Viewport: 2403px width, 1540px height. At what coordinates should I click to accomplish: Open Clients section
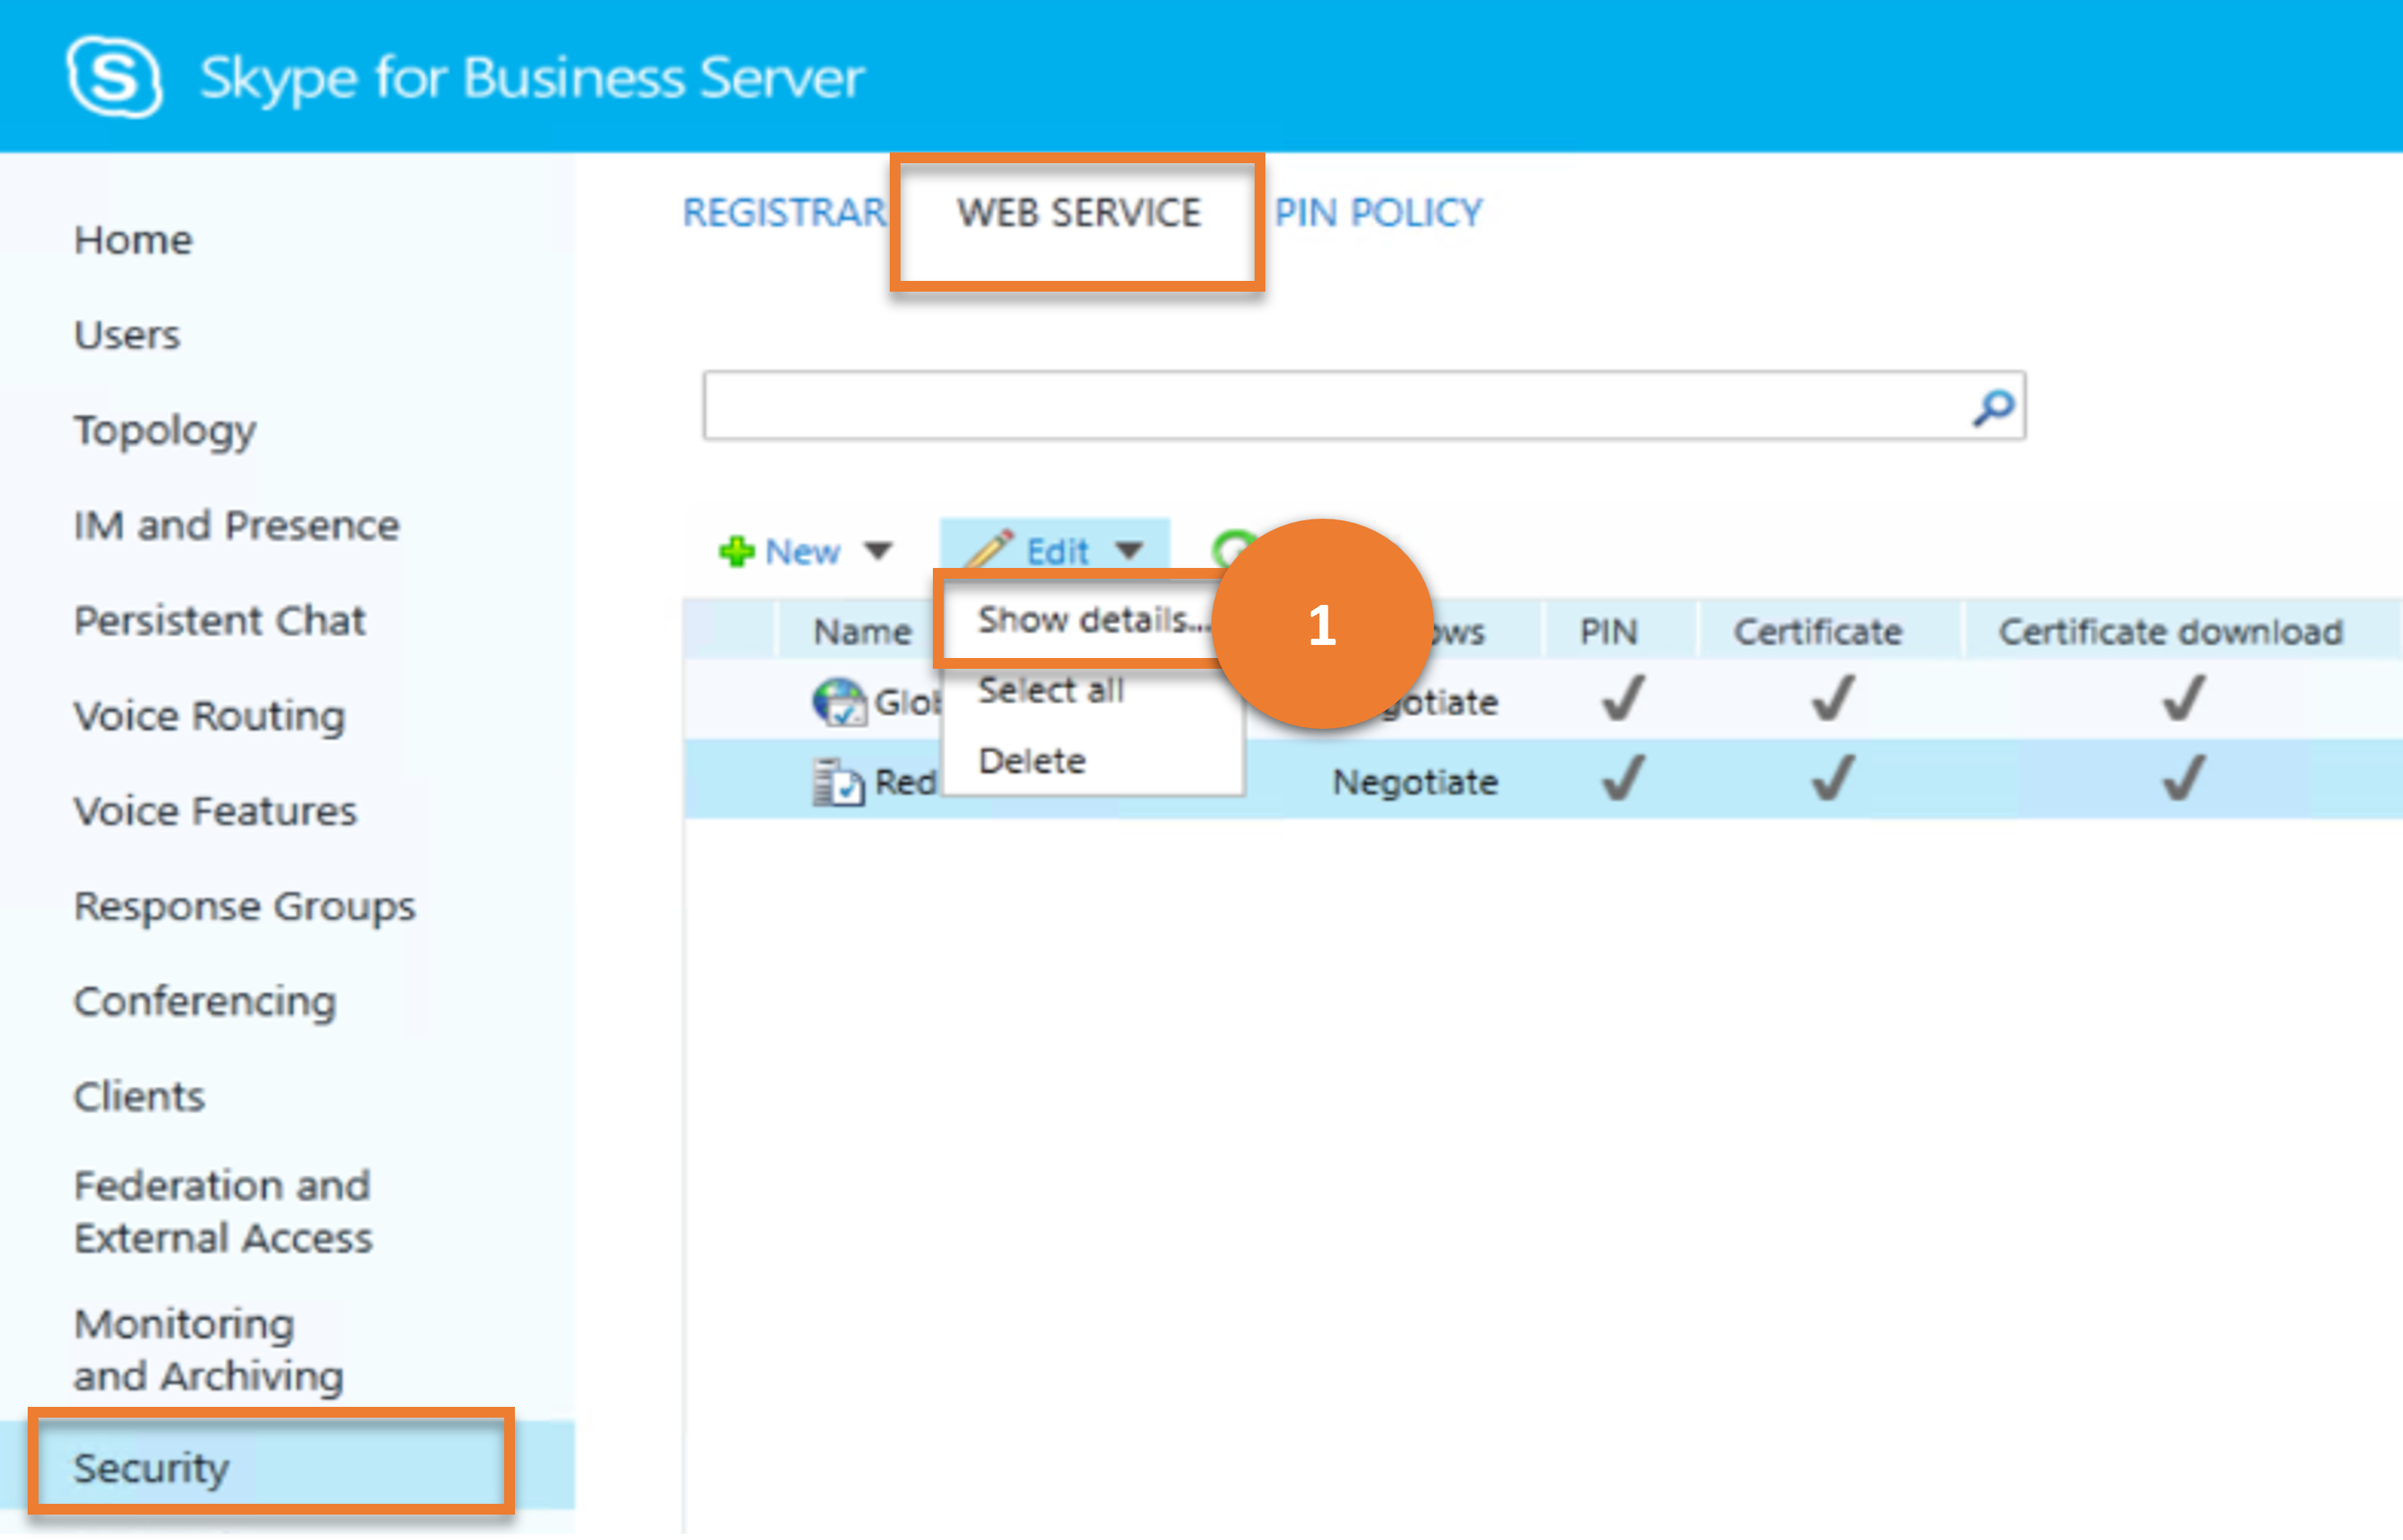tap(139, 1098)
